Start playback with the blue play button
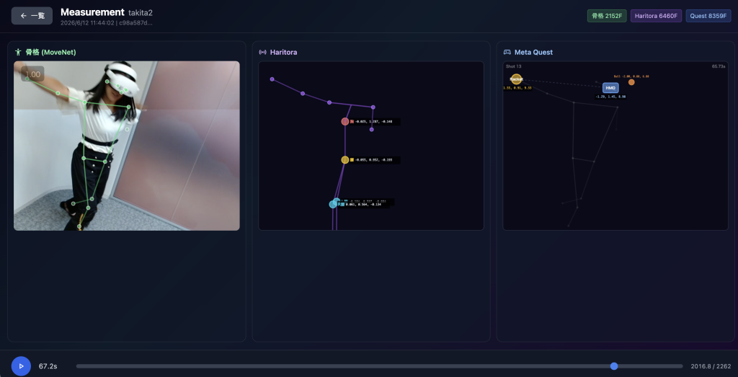The height and width of the screenshot is (377, 738). pyautogui.click(x=21, y=366)
